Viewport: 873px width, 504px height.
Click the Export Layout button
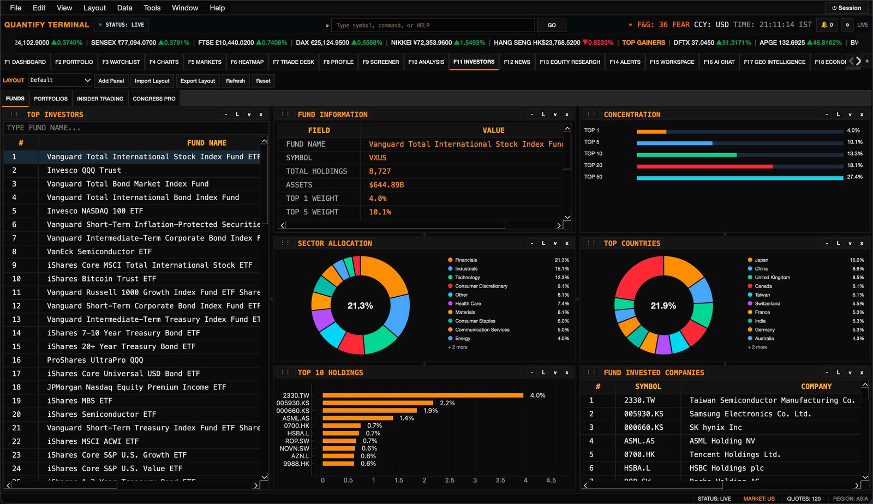click(198, 81)
